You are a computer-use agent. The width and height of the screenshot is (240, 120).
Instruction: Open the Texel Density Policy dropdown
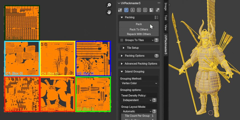tap(136, 100)
